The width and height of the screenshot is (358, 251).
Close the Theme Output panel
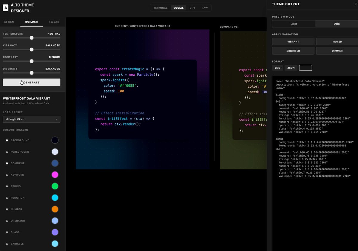pos(356,4)
